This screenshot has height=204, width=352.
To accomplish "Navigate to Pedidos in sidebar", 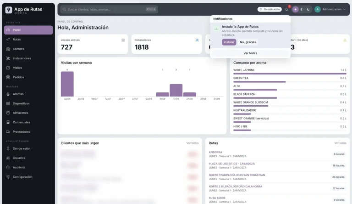I will click(x=28, y=77).
